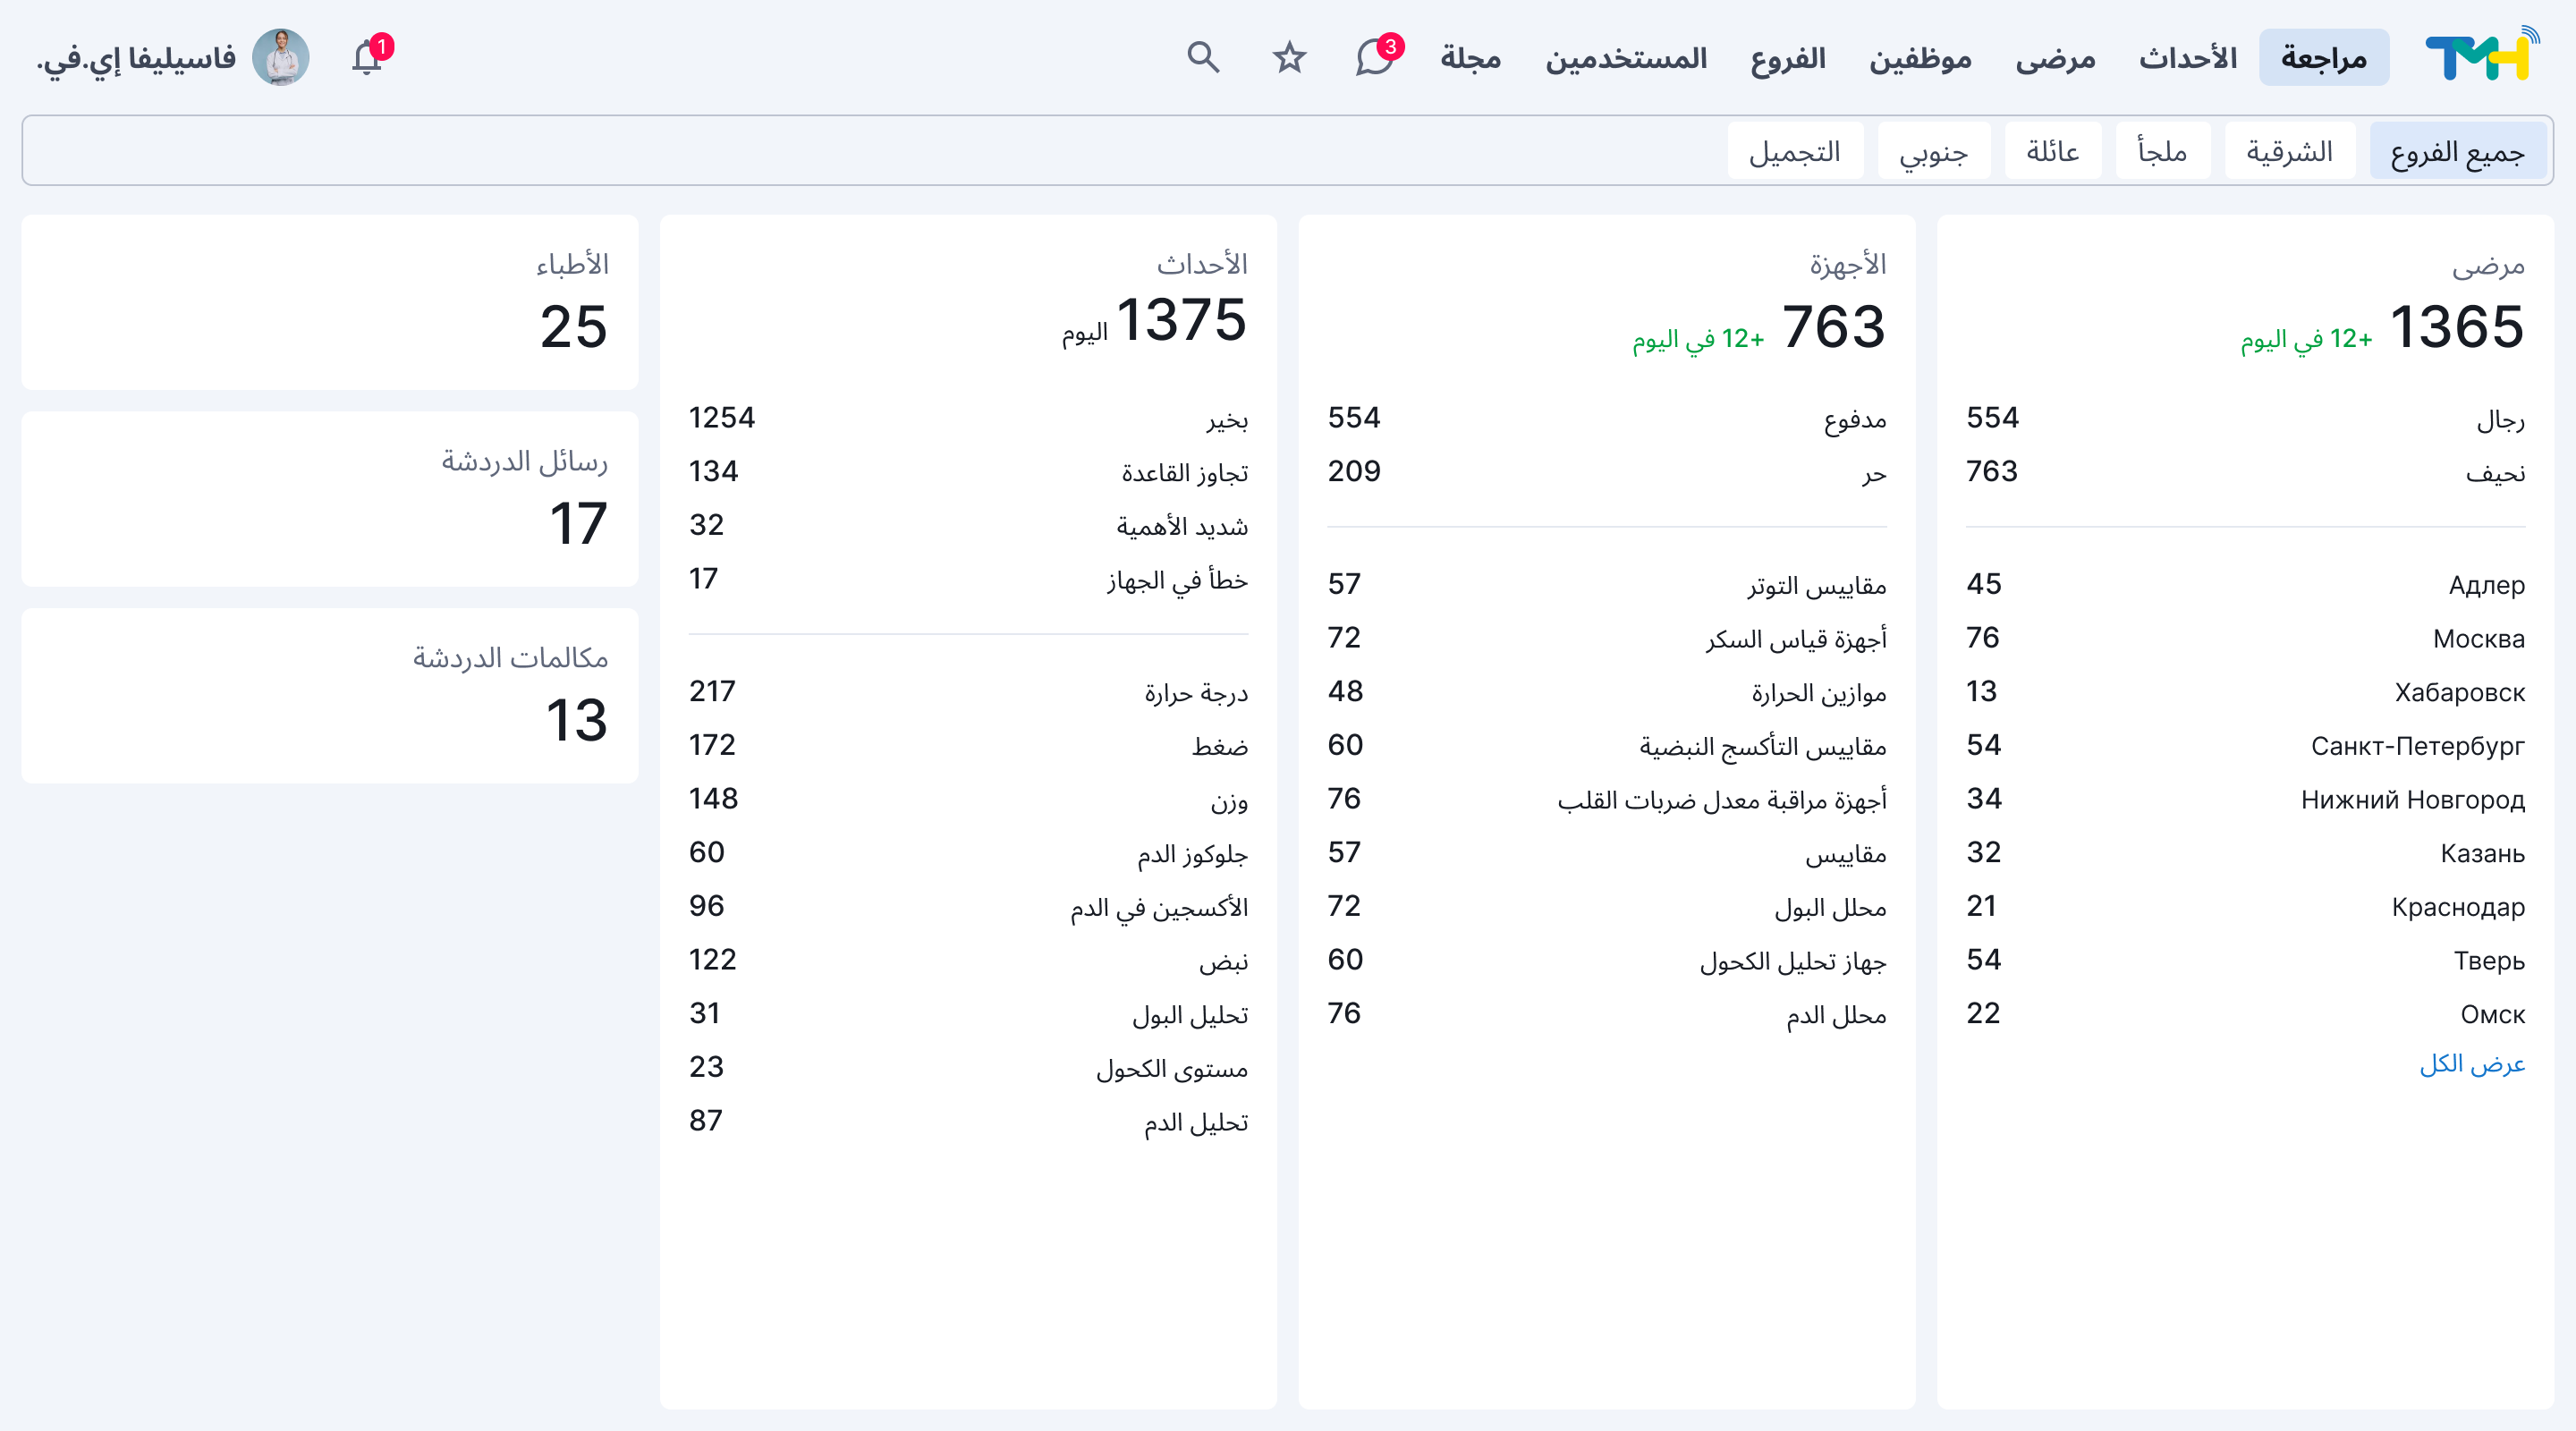Image resolution: width=2576 pixels, height=1431 pixels.
Task: Click the Нижний Новгород city row
Action: point(2245,799)
